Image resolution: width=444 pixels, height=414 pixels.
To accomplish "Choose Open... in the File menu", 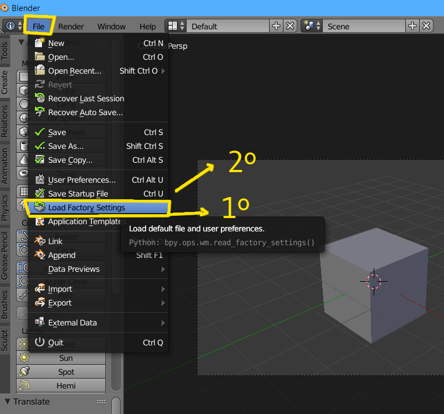I will 98,57.
